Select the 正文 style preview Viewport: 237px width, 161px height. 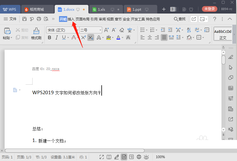tap(223, 34)
